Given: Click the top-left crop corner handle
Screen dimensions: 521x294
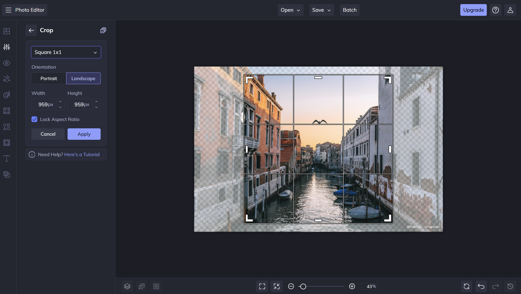Looking at the screenshot, I should click(249, 80).
